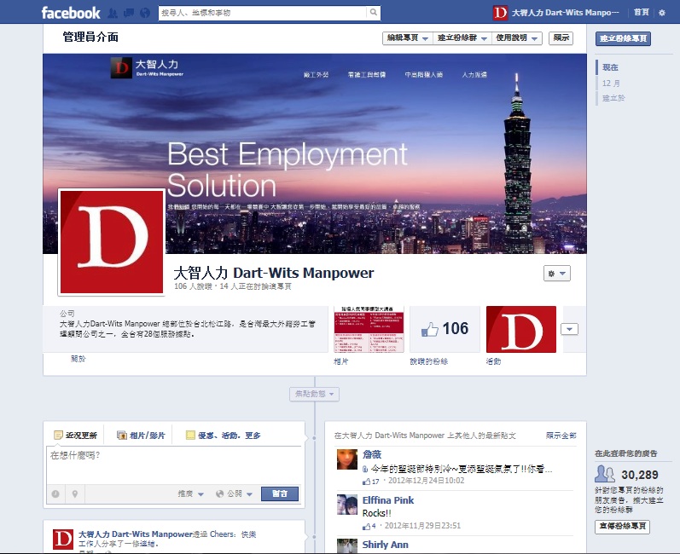Click the search magnifier button
The image size is (680, 554).
click(x=374, y=13)
